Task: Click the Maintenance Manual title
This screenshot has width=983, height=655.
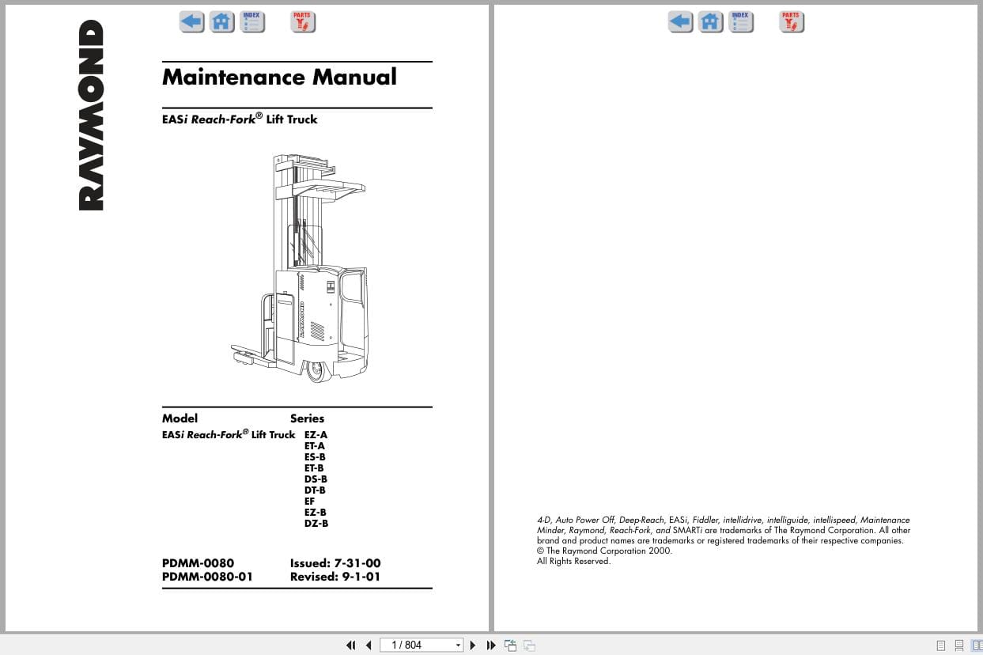Action: pyautogui.click(x=279, y=77)
